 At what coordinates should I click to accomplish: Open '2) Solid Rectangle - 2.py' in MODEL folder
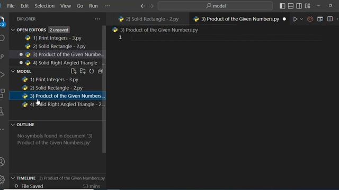tap(56, 88)
